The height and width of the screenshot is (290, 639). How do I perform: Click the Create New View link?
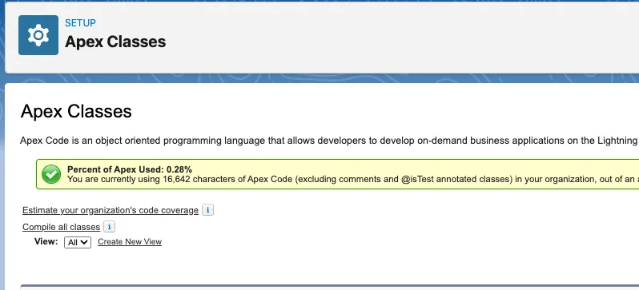point(130,241)
